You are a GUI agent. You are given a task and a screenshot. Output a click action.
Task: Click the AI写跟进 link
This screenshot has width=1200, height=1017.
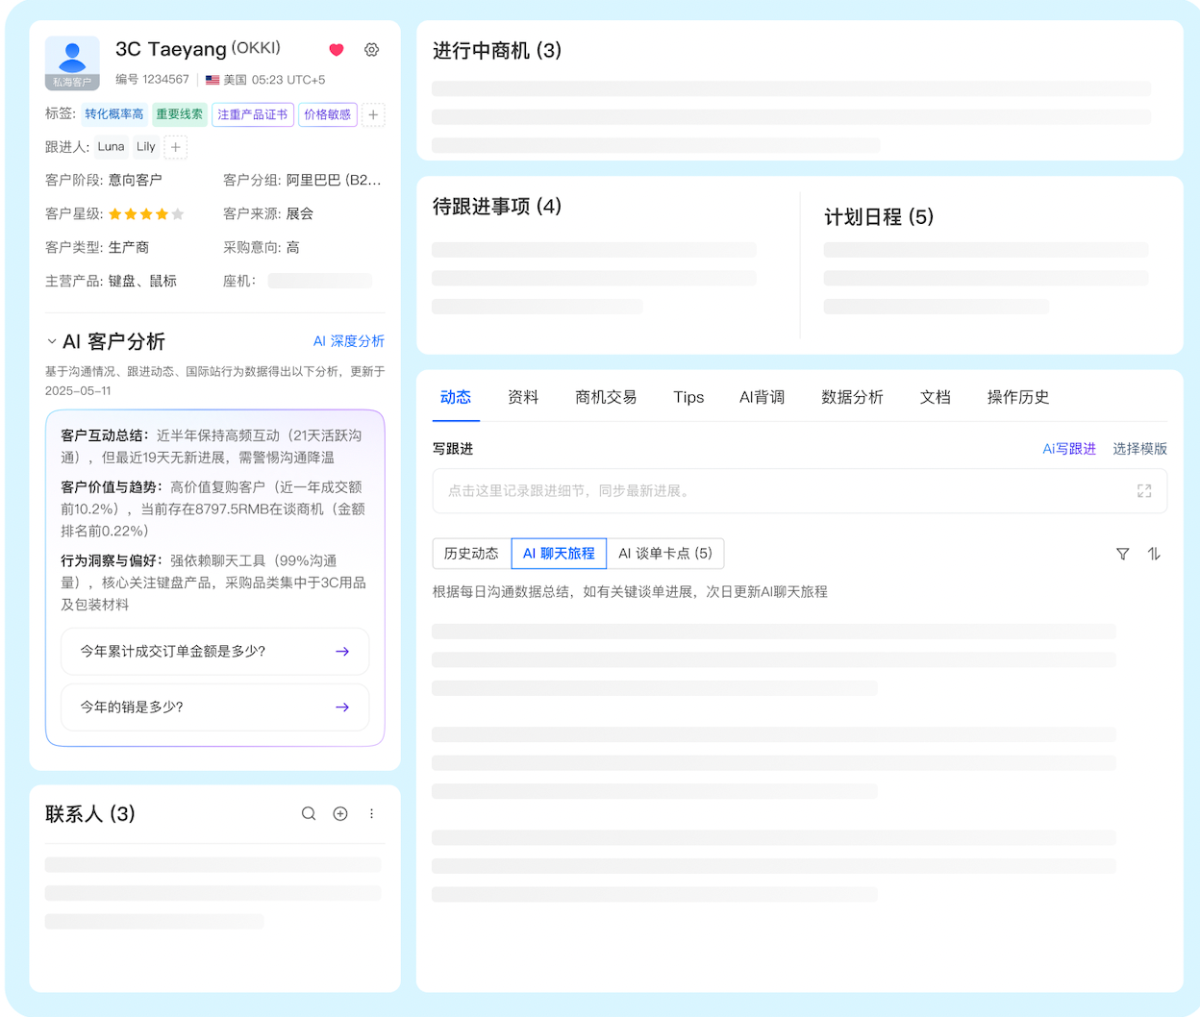point(1069,449)
